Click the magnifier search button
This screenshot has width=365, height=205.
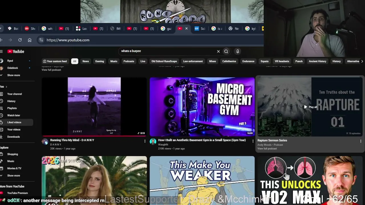226,52
